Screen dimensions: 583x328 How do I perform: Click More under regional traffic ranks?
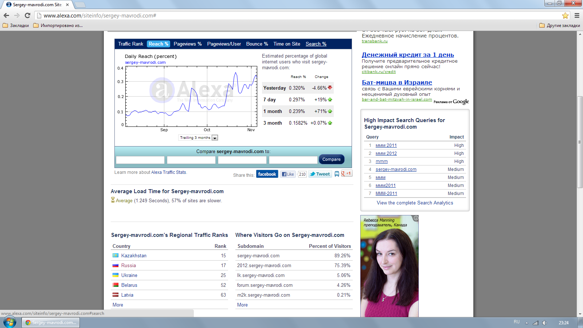[118, 305]
